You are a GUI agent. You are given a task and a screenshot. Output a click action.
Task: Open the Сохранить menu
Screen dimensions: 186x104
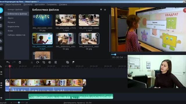(x=52, y=5)
